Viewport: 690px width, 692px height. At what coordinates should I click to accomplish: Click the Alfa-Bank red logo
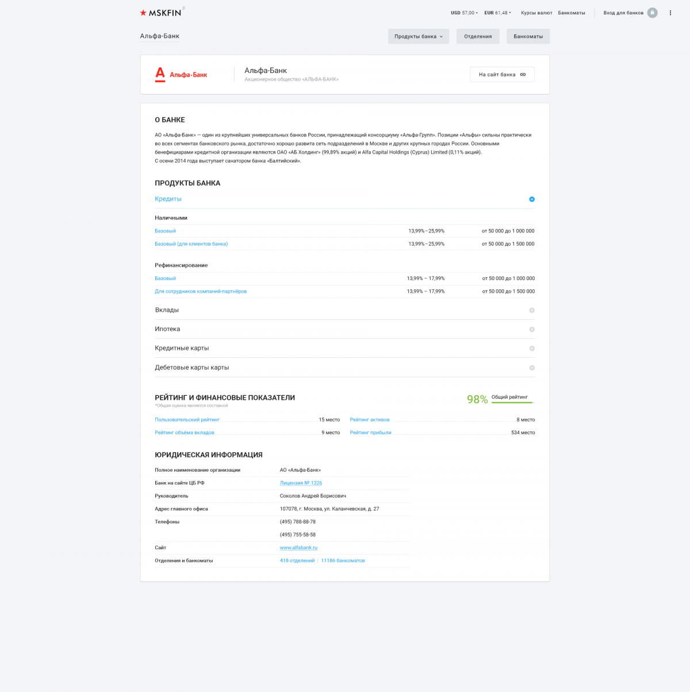click(181, 75)
